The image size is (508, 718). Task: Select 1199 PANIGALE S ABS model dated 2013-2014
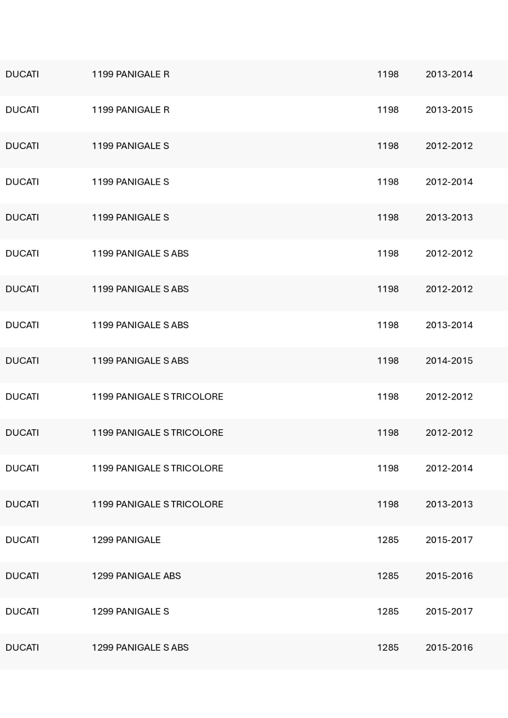tap(140, 325)
